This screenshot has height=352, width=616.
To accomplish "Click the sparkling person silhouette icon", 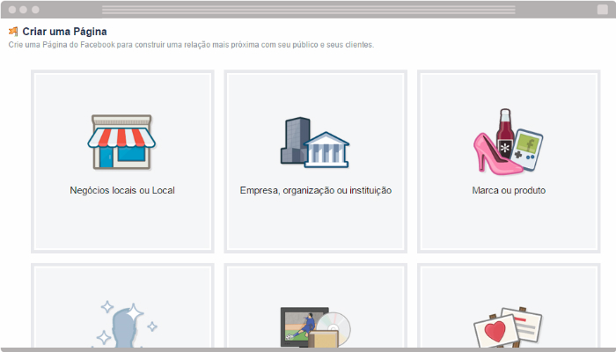I will pyautogui.click(x=127, y=324).
